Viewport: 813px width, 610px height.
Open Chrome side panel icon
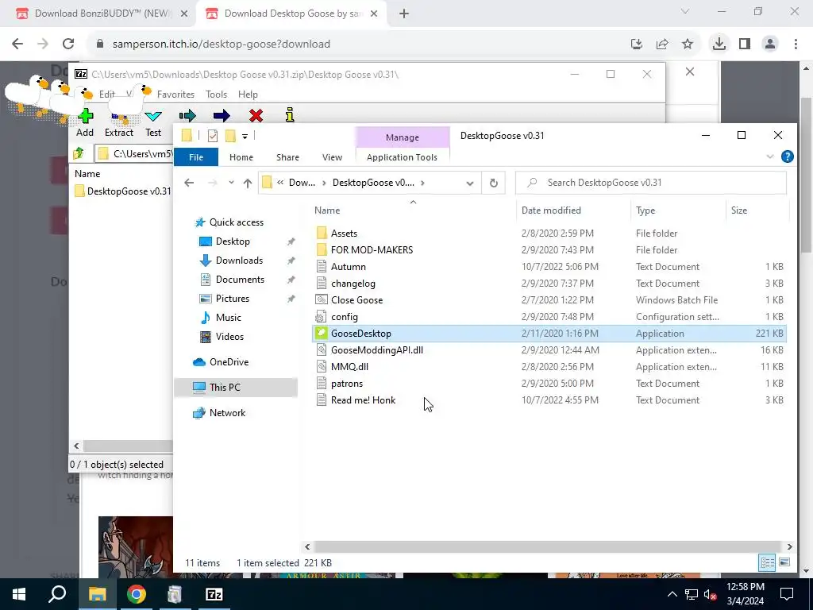(745, 44)
